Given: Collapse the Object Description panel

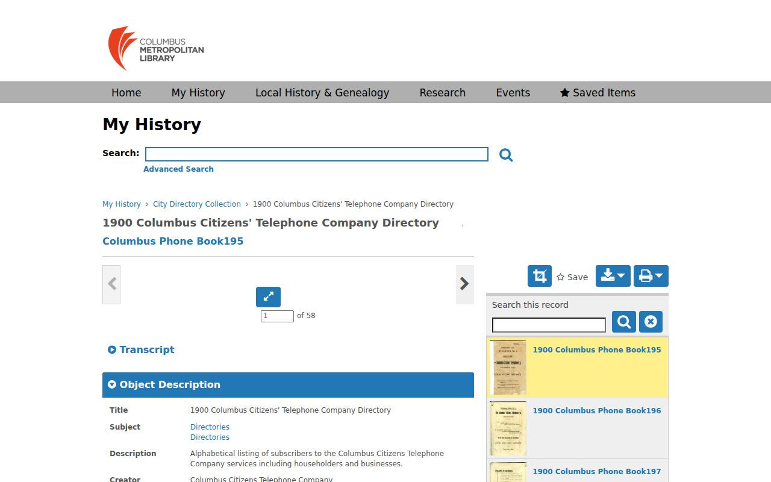Looking at the screenshot, I should coord(288,385).
